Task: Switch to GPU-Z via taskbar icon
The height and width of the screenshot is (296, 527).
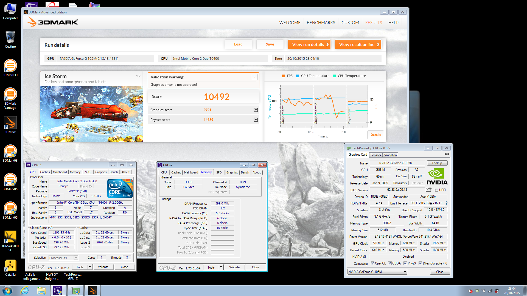Action: 75,291
